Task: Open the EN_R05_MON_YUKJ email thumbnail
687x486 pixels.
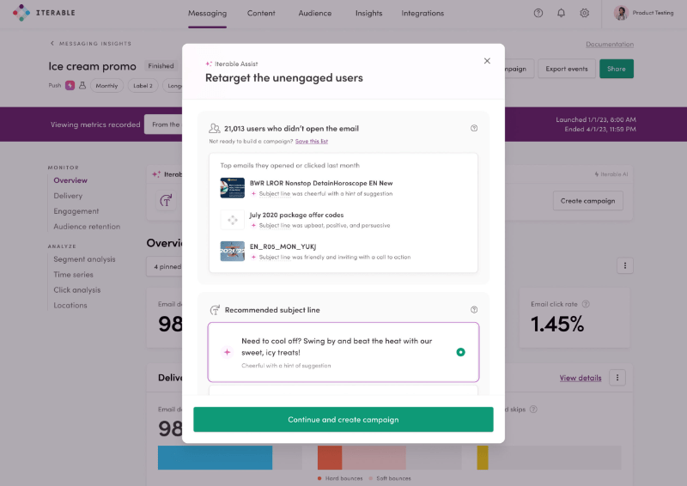Action: click(x=232, y=251)
